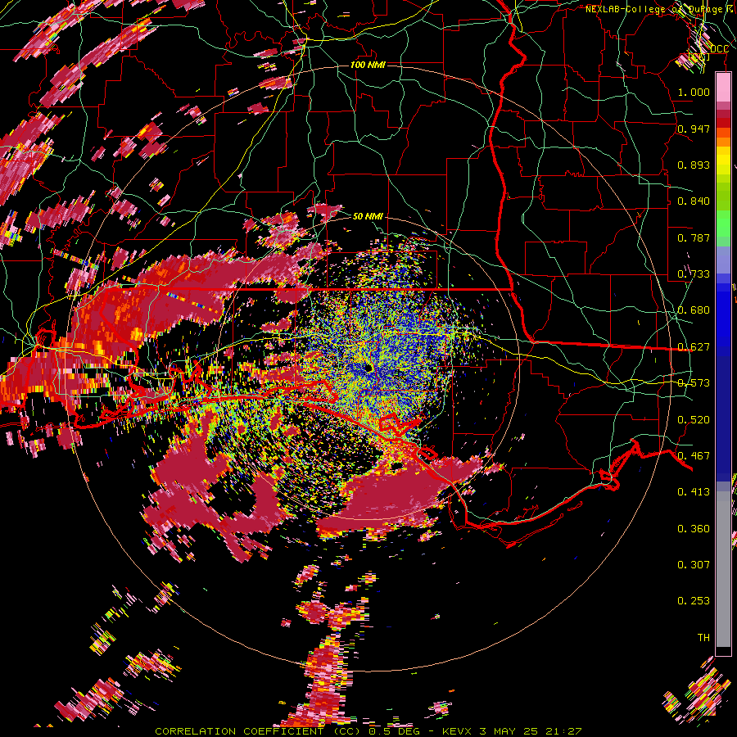
Task: Click the 0.840 legend value
Action: coord(694,201)
